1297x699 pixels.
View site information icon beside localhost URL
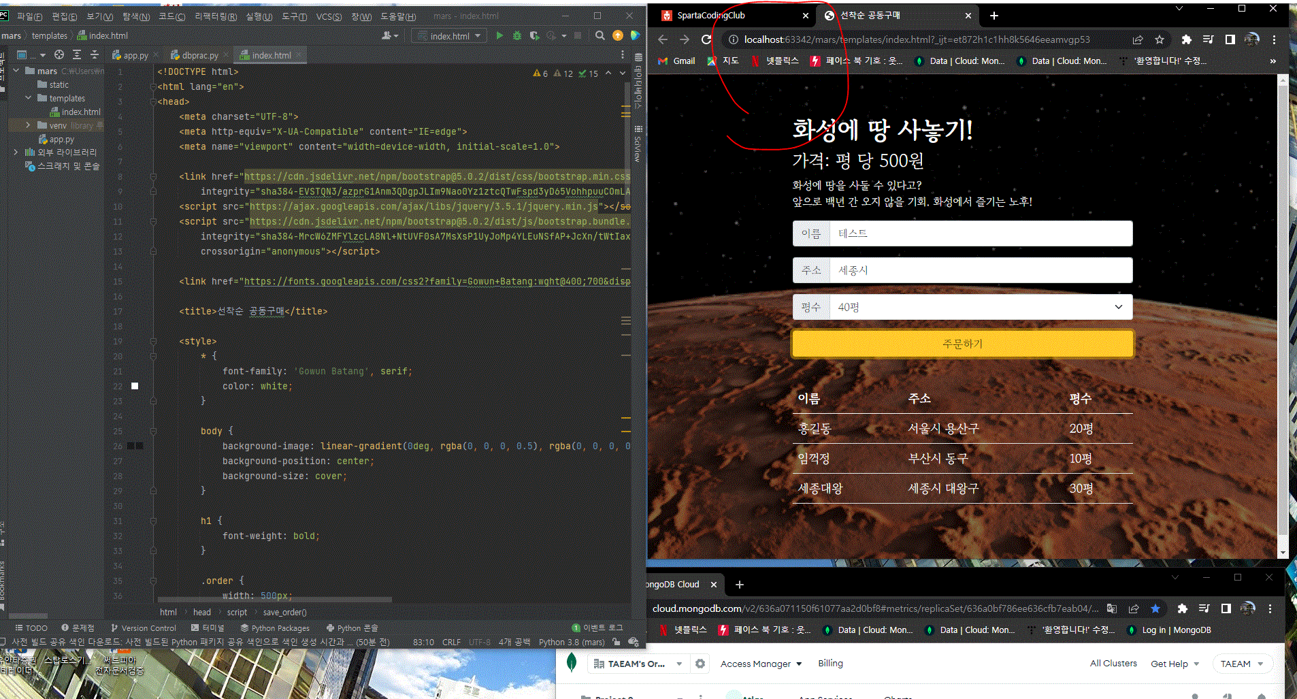(x=733, y=39)
